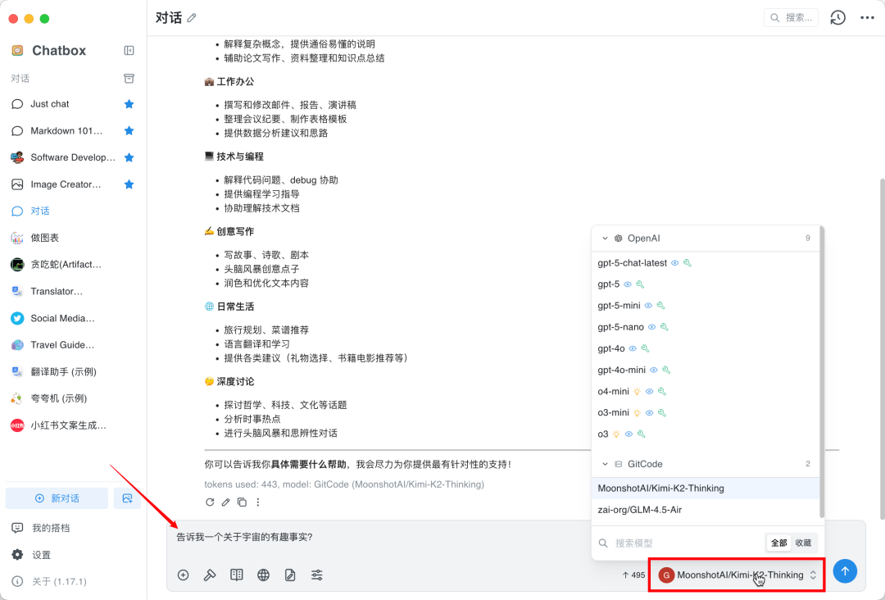Select MoonshotAI/Kimi-K2-Thinking in the model list
This screenshot has height=600, width=885.
706,489
